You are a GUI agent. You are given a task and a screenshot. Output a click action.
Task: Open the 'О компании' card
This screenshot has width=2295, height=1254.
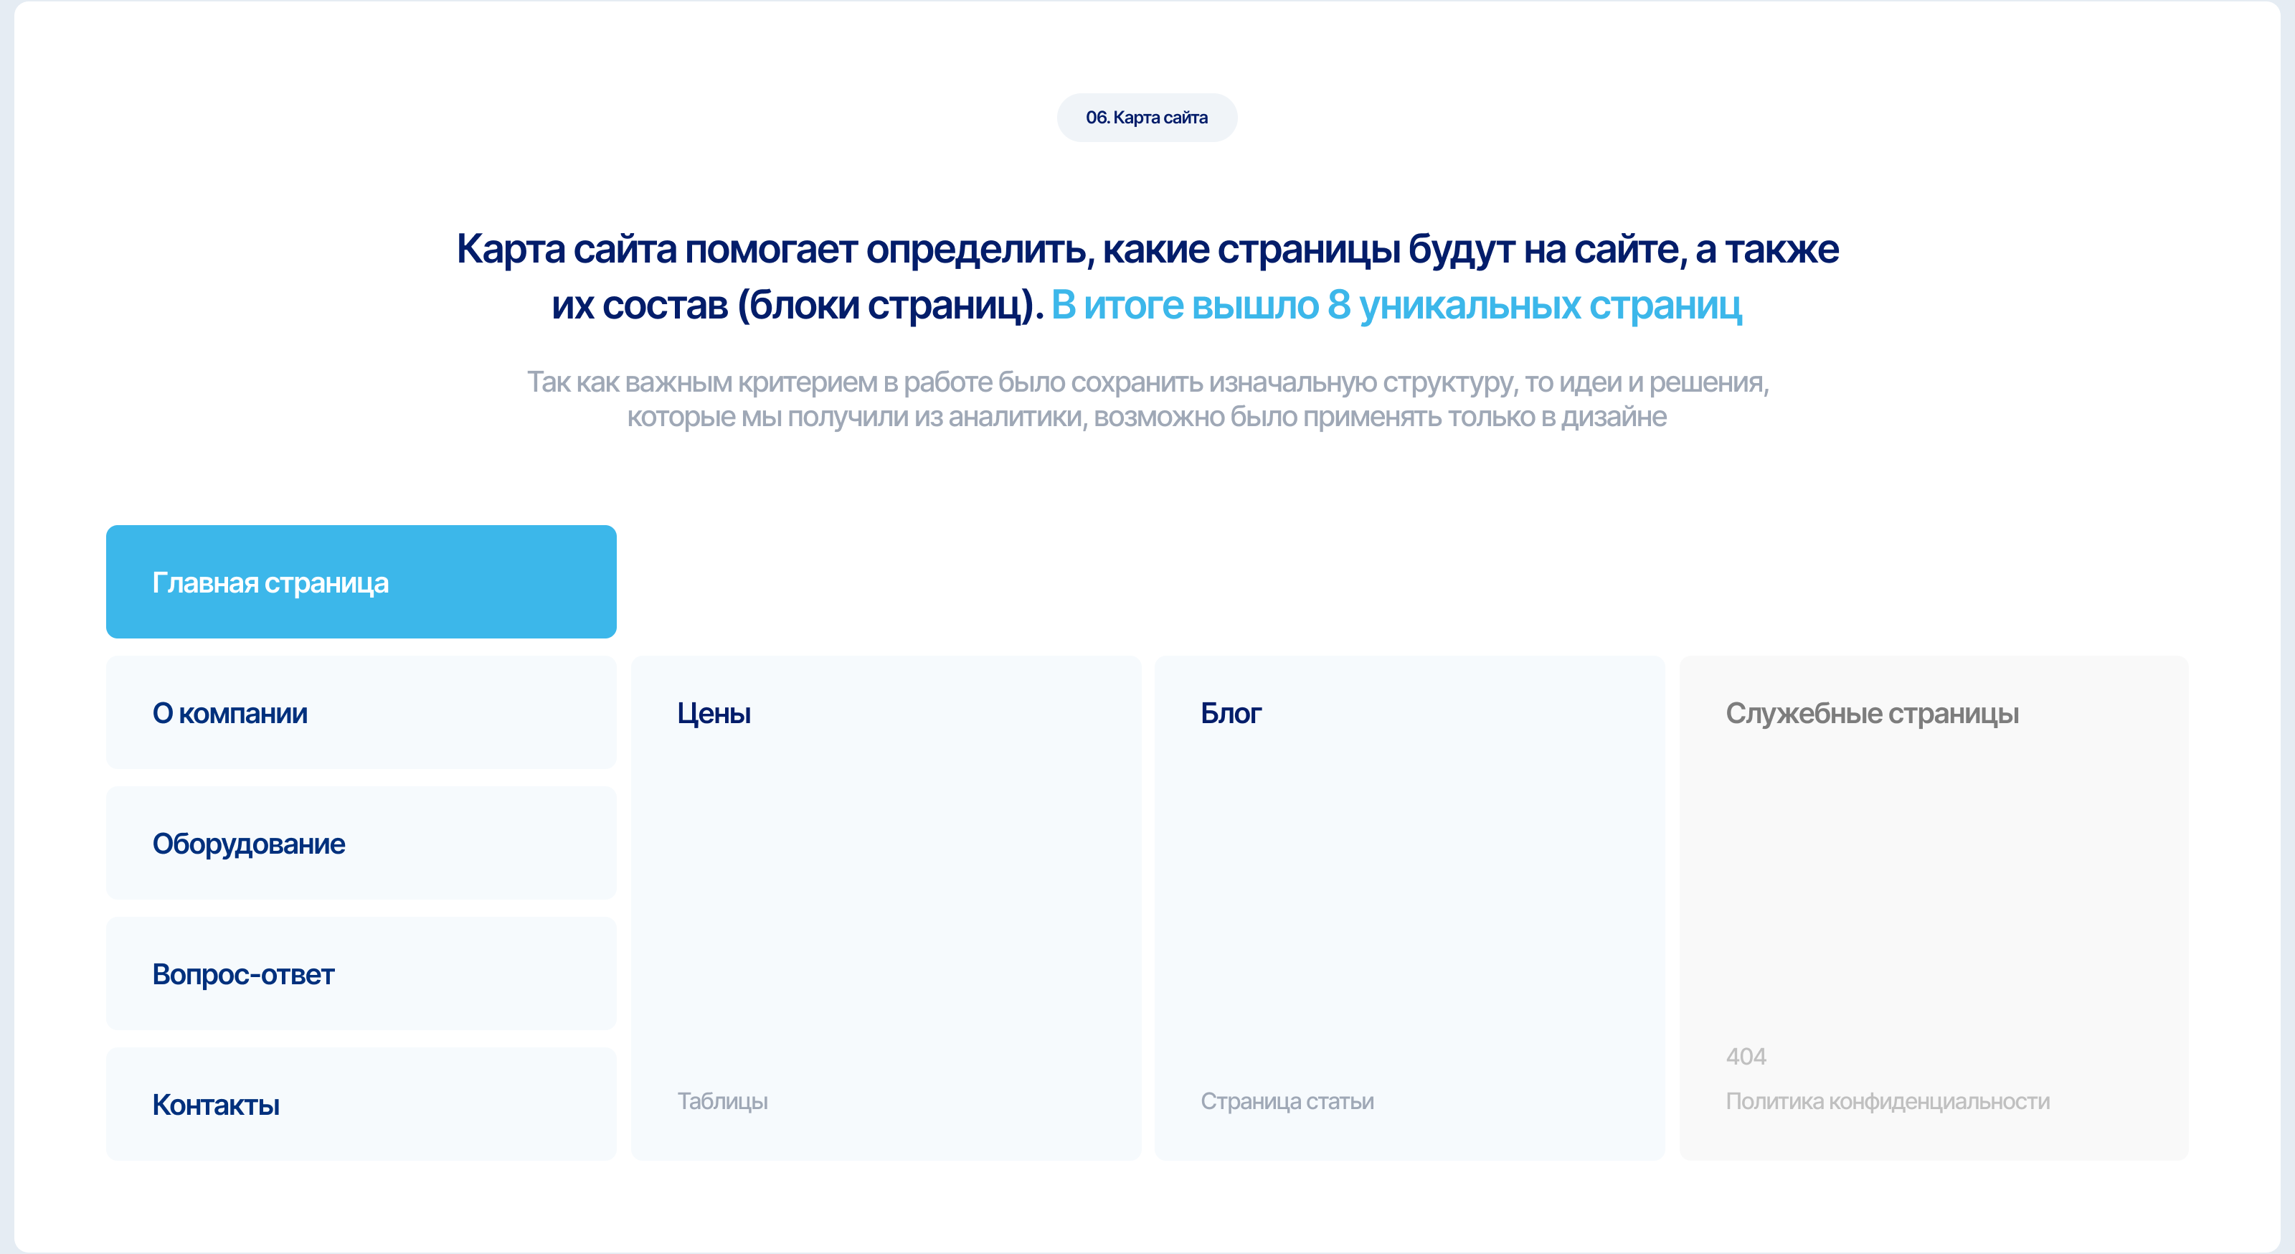[x=361, y=713]
